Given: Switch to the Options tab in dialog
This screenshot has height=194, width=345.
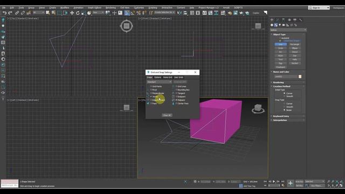Looking at the screenshot, I should (x=157, y=78).
